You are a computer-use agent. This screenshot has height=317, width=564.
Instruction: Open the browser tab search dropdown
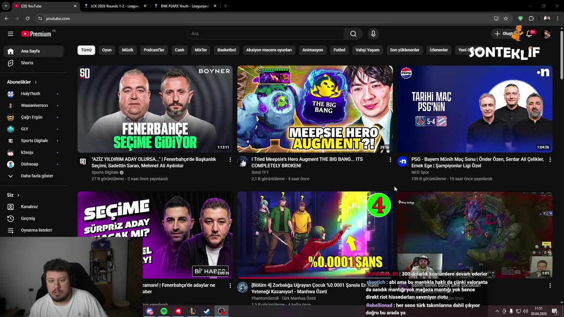(6, 6)
